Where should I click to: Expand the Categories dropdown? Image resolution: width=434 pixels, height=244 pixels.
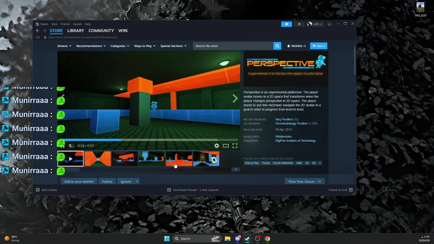coord(120,46)
